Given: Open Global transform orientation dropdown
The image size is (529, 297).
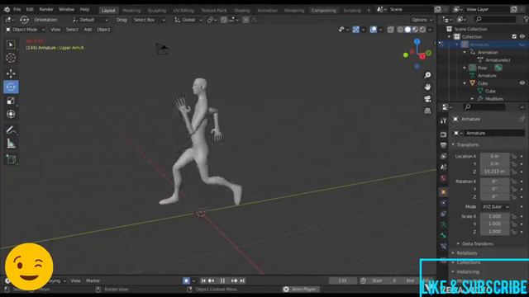Looking at the screenshot, I should tap(188, 20).
